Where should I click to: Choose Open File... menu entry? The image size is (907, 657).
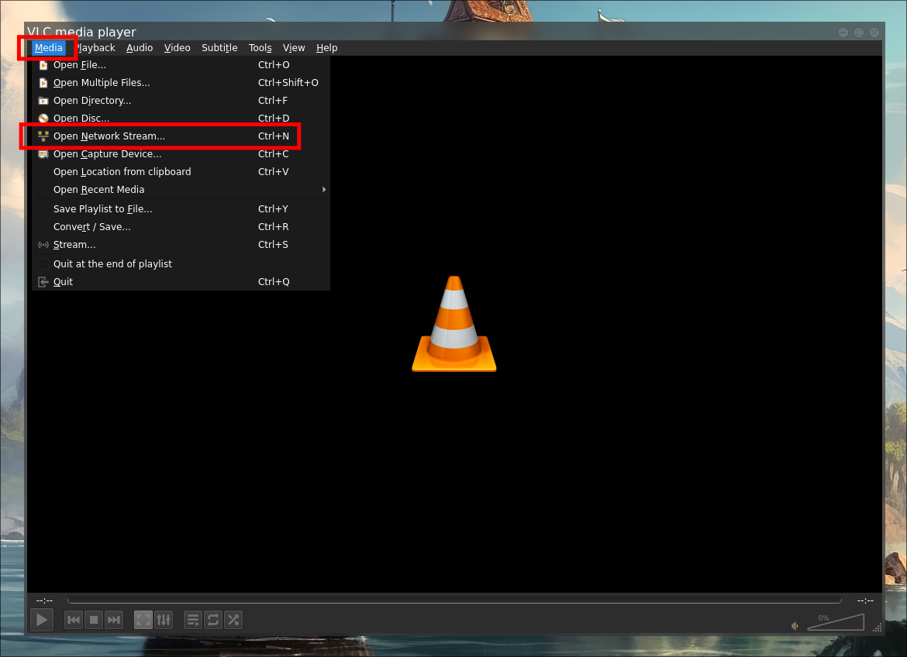pos(181,65)
